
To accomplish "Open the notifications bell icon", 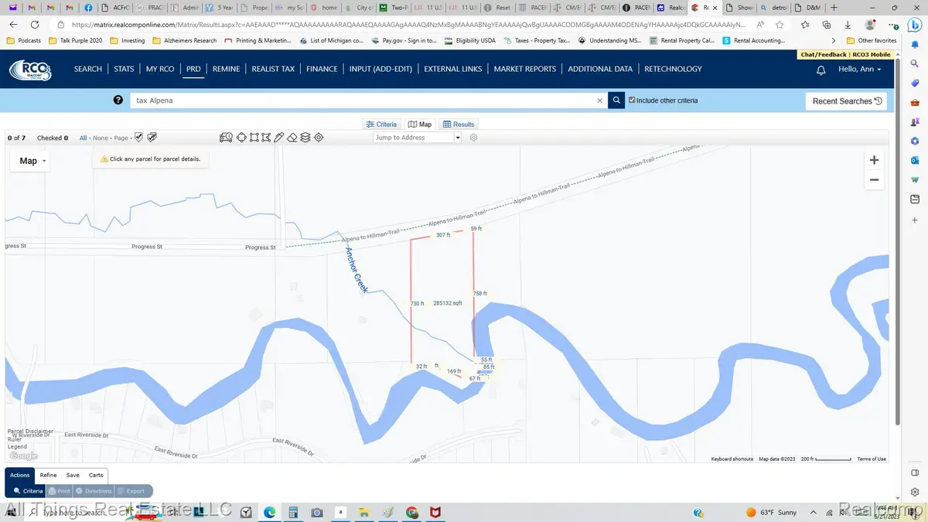I will [x=821, y=70].
